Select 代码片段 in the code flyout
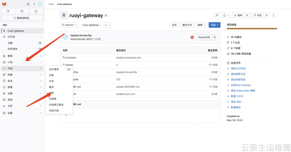The width and height of the screenshot is (291, 152). point(59,111)
